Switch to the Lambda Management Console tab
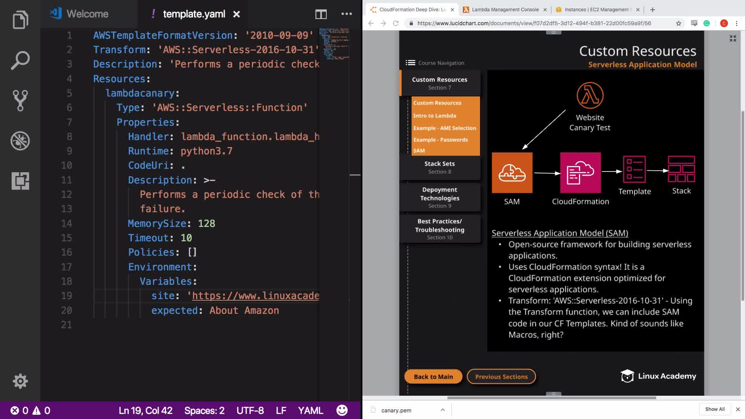Viewport: 745px width, 419px height. point(505,10)
